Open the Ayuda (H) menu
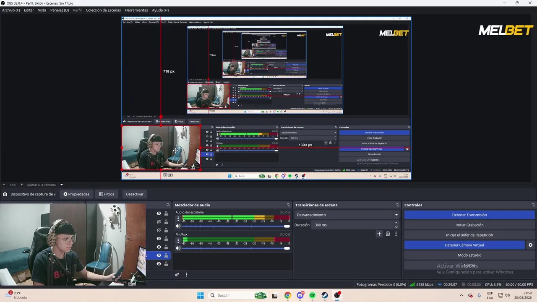The height and width of the screenshot is (302, 537). tap(160, 10)
